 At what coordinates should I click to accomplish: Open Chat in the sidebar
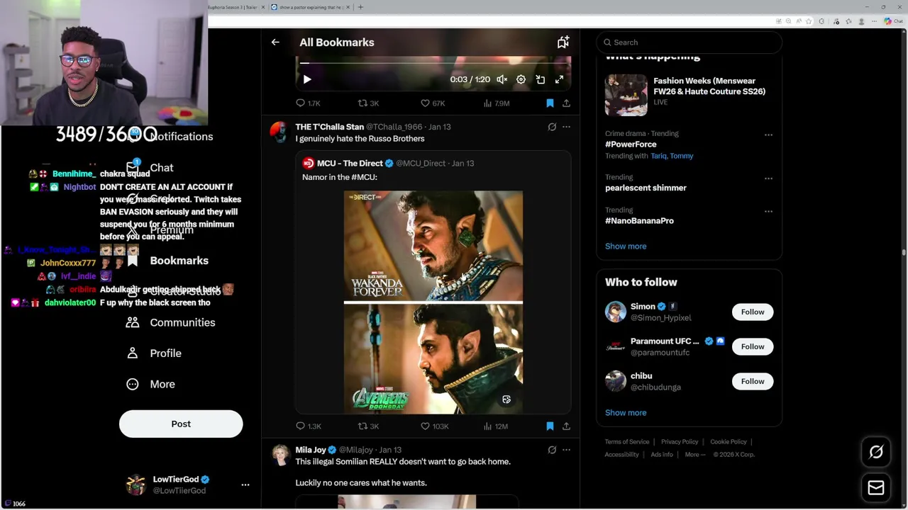pyautogui.click(x=150, y=168)
